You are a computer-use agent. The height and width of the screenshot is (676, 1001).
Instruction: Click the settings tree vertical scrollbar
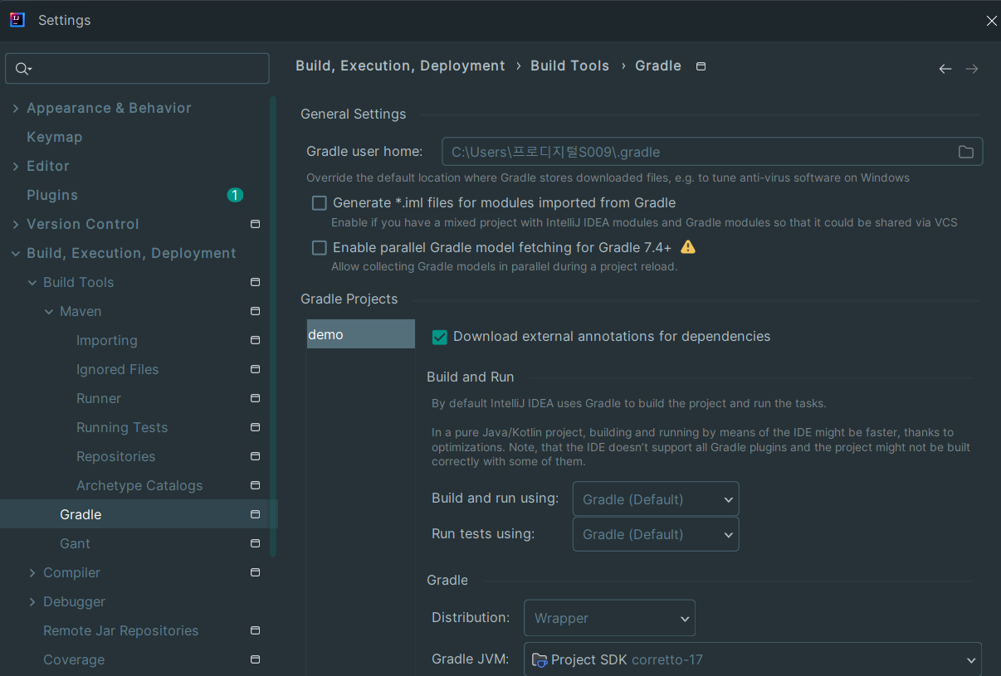[273, 326]
